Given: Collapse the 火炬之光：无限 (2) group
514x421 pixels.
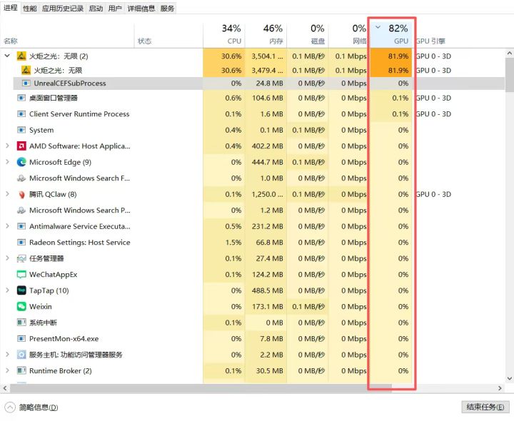Looking at the screenshot, I should [7, 56].
